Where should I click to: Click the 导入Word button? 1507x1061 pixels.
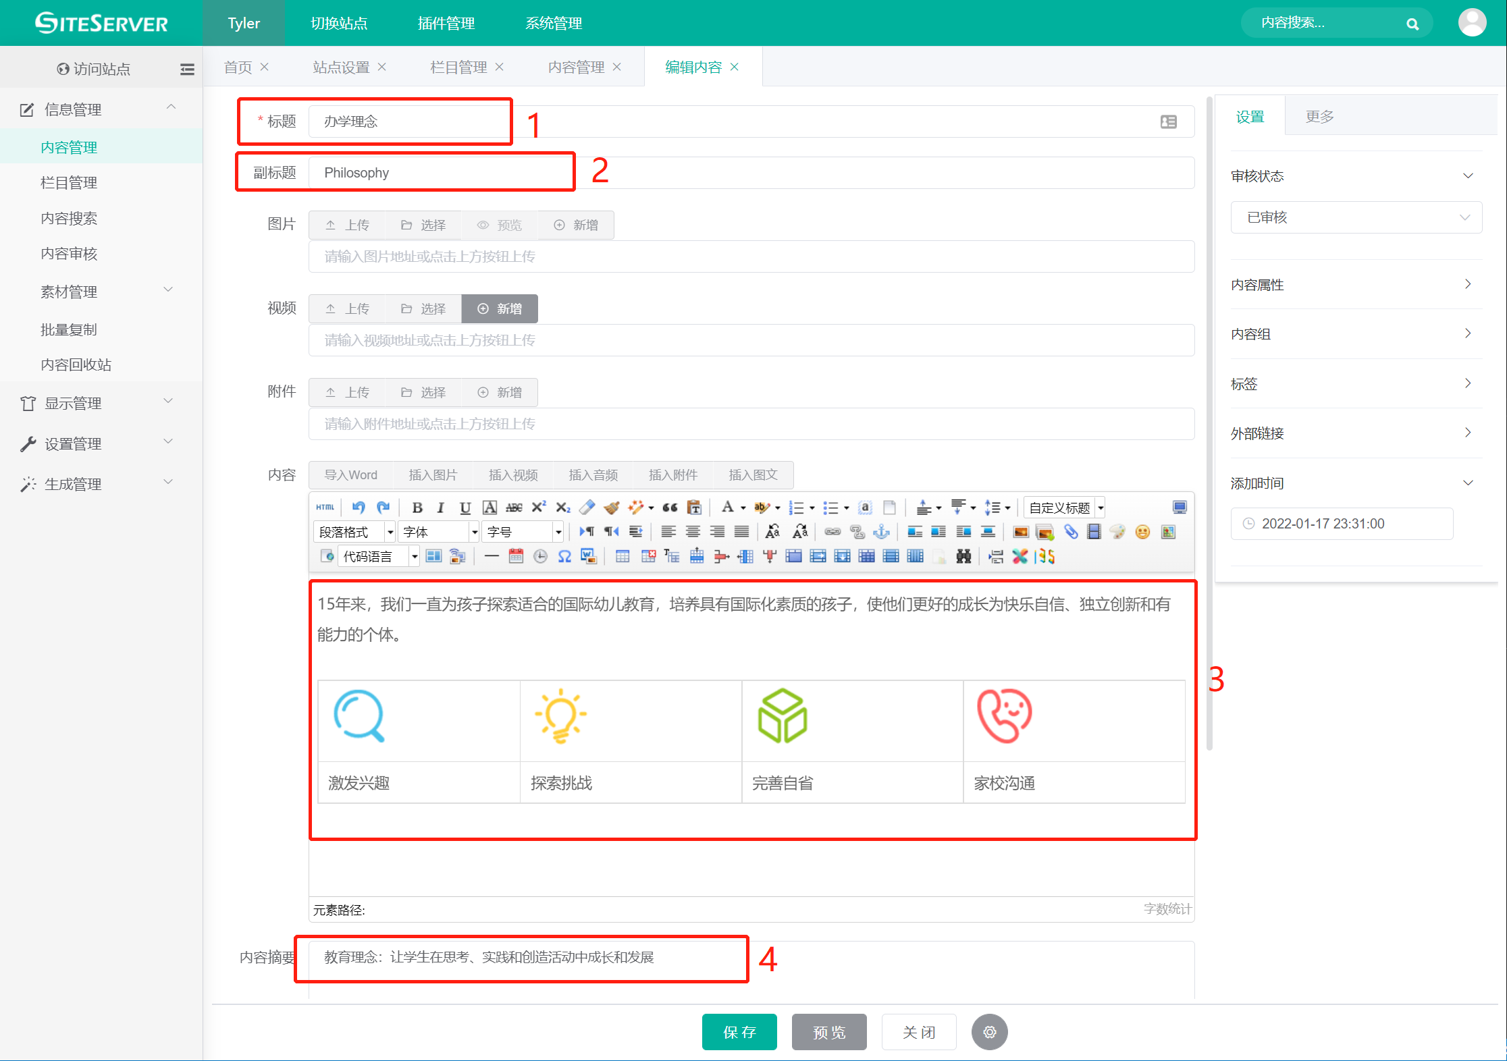click(x=350, y=475)
